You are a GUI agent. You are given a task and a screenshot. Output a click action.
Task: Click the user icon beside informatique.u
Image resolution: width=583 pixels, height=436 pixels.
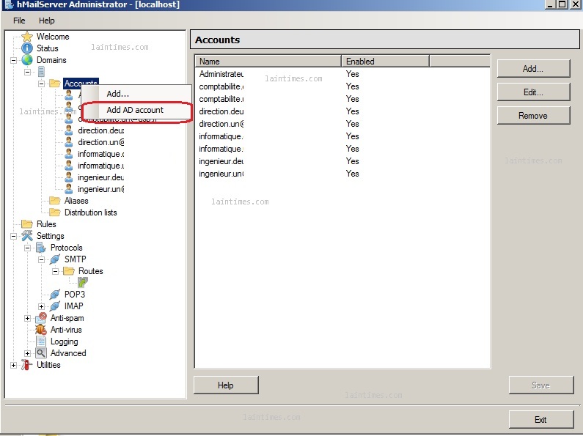[x=69, y=166]
